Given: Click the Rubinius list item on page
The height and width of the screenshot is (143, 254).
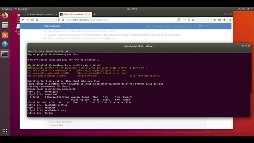Looking at the screenshot, I should (114, 35).
